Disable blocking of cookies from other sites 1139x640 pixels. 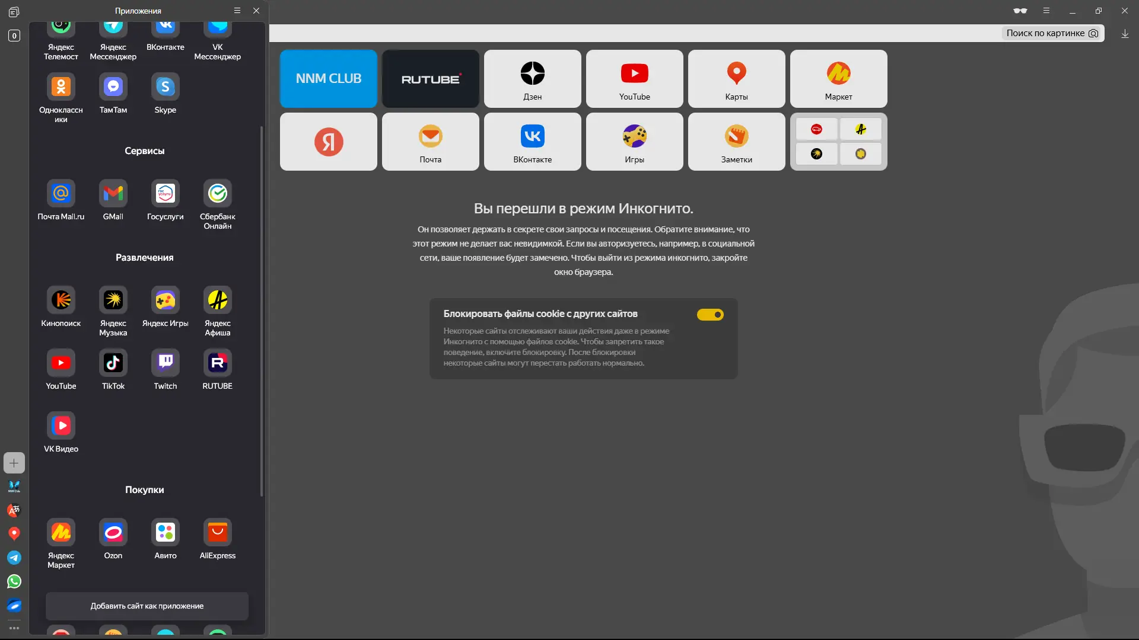tap(710, 314)
